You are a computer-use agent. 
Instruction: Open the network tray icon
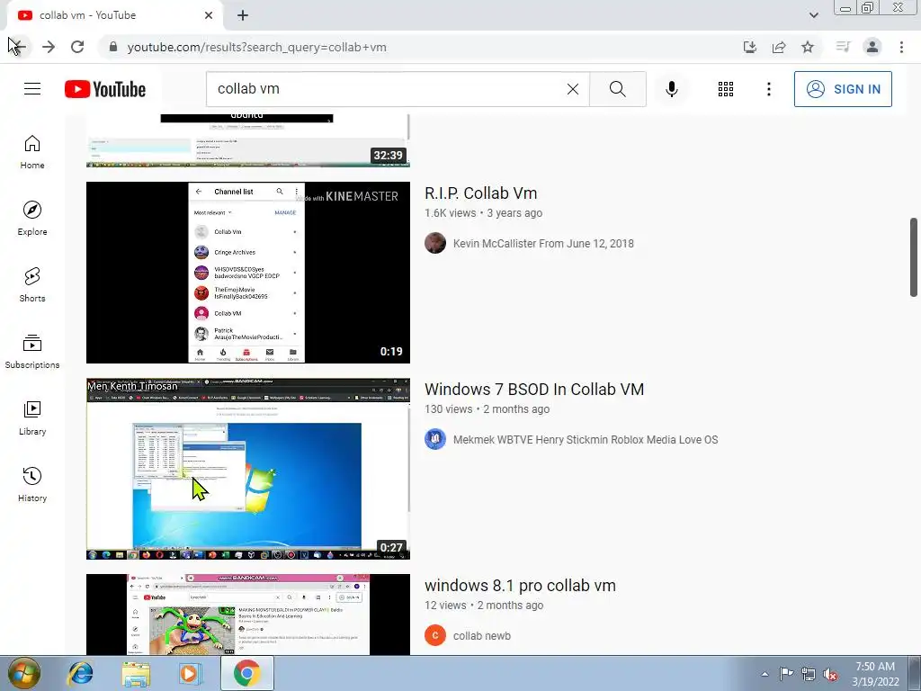[809, 674]
